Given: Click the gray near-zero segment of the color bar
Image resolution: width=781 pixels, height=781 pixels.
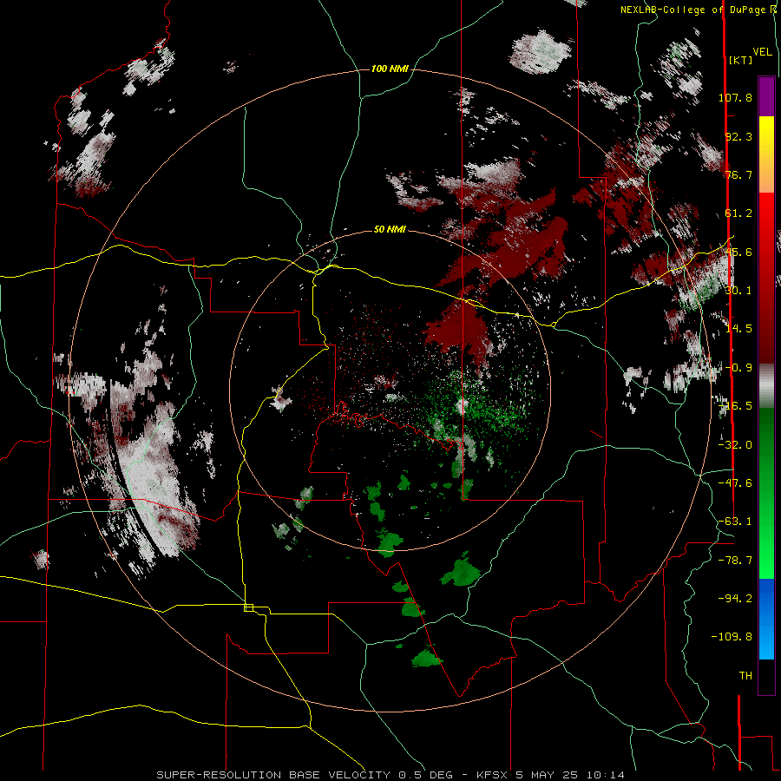Looking at the screenshot, I should point(766,386).
